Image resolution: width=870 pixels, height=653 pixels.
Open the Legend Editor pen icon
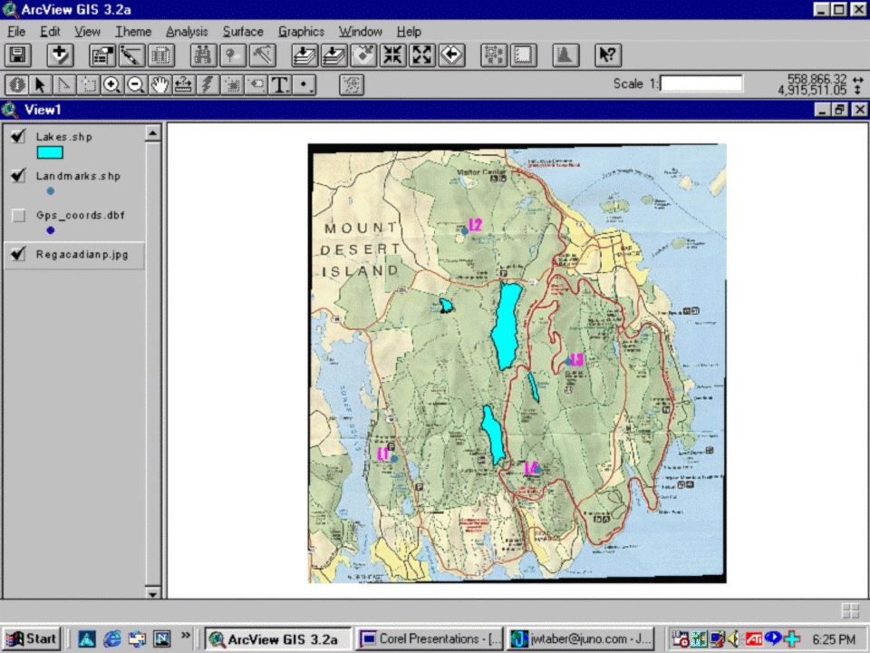click(131, 55)
